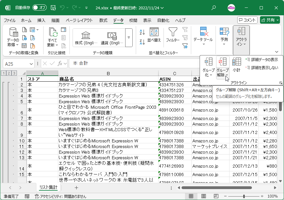Click the アウトライン ribbon button
Viewport: 284px width, 200px height.
241,40
